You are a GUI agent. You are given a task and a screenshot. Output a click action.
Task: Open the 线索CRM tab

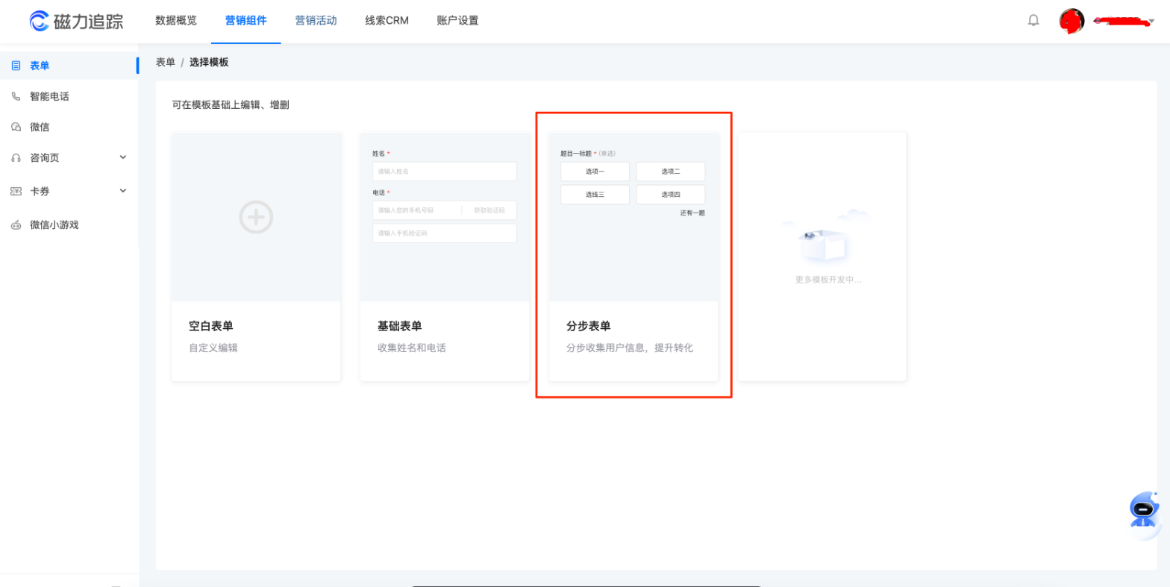387,21
